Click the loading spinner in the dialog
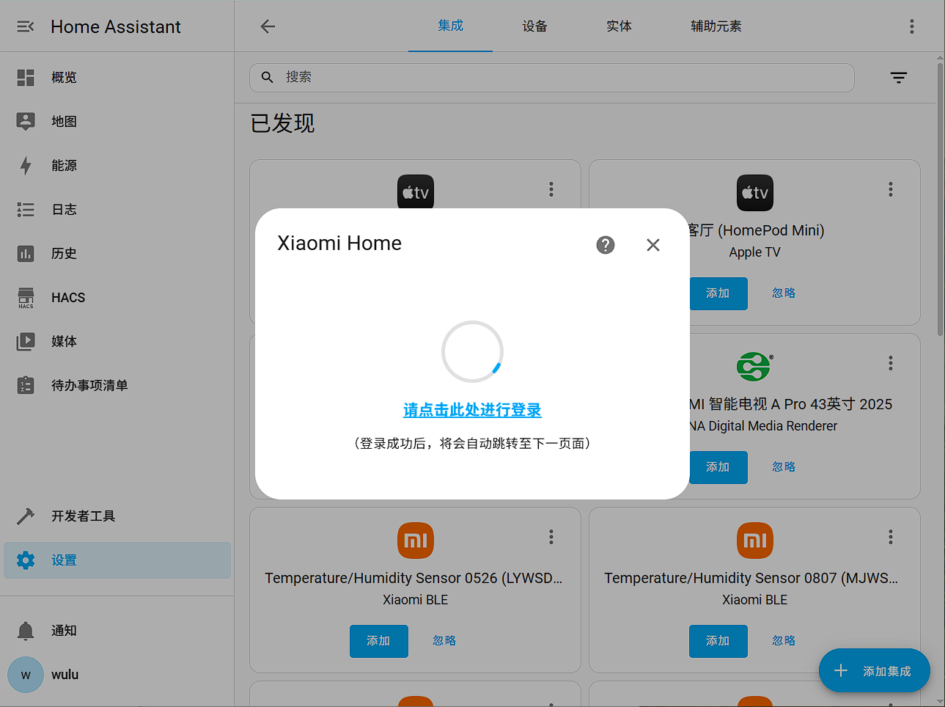 point(472,352)
